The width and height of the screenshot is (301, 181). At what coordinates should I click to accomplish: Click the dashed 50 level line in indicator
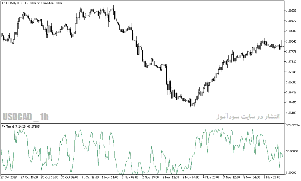[x=143, y=151]
